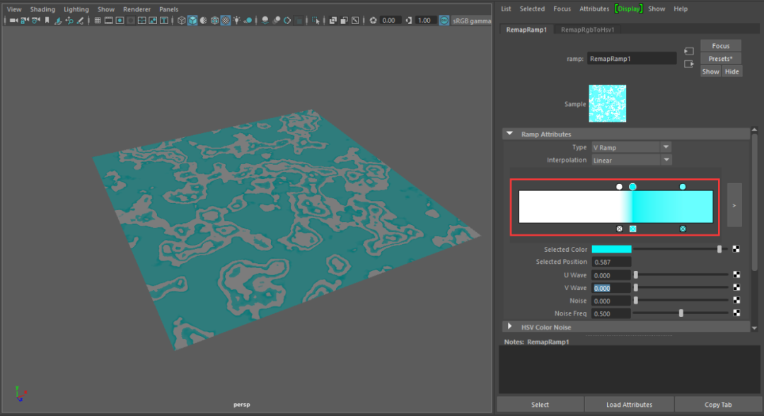Click the Exposure aperture icon
This screenshot has height=416, width=764.
[374, 21]
